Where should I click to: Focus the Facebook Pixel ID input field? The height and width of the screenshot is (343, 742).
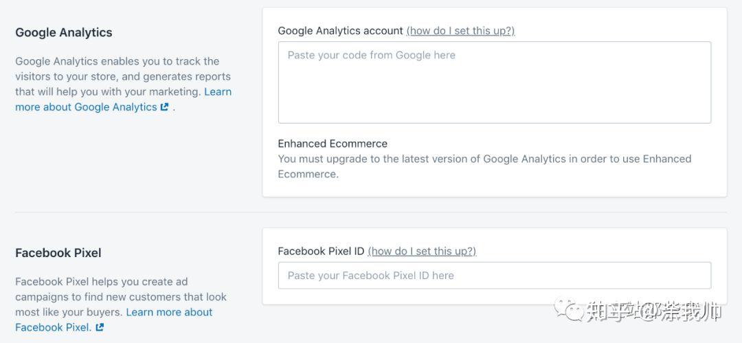coord(495,275)
